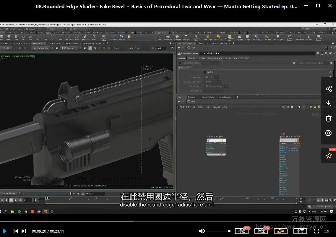Open the 超清 video quality menu
The image size is (336, 237).
(280, 231)
